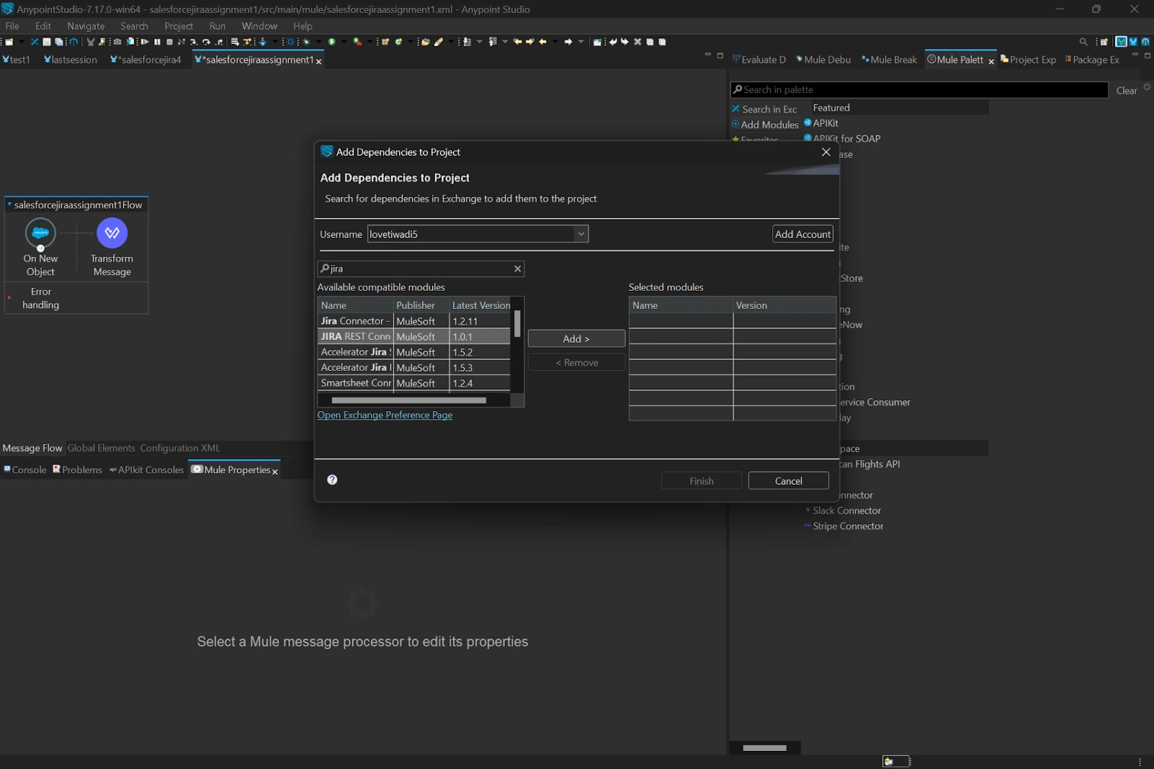The image size is (1154, 769).
Task: Open the Username dropdown
Action: (x=581, y=234)
